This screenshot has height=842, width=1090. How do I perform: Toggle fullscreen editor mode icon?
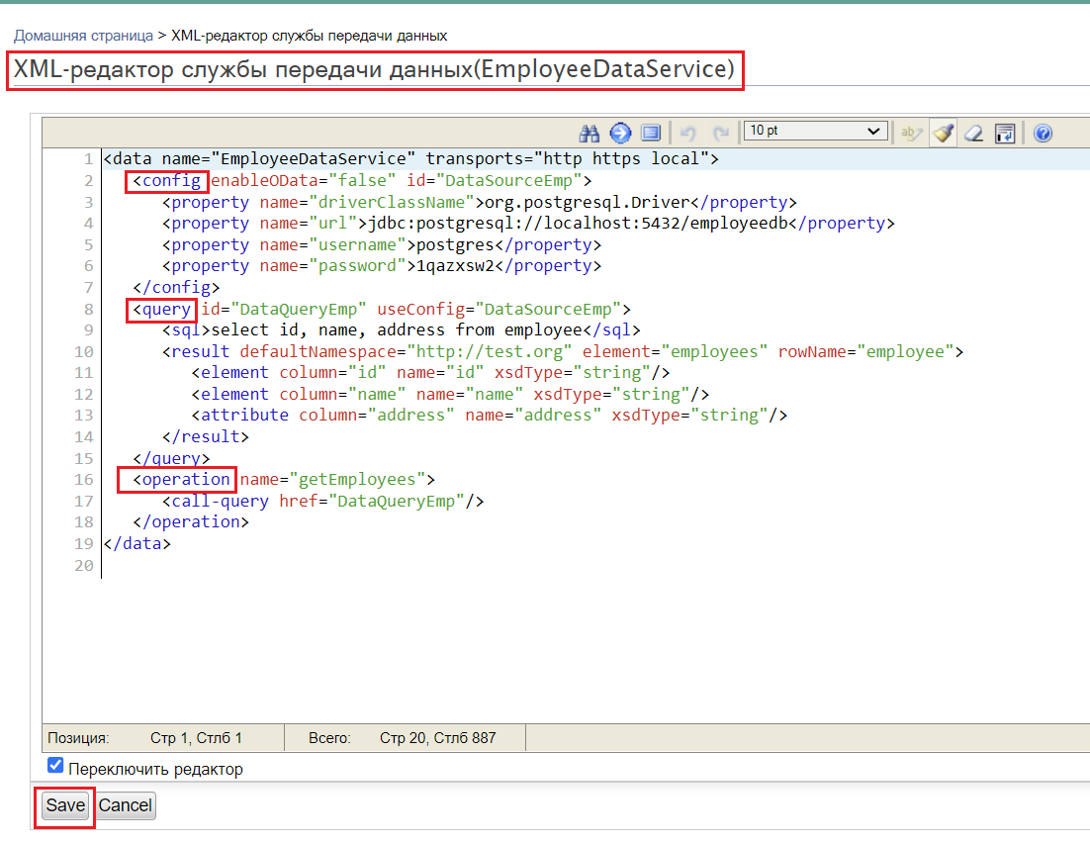(650, 133)
